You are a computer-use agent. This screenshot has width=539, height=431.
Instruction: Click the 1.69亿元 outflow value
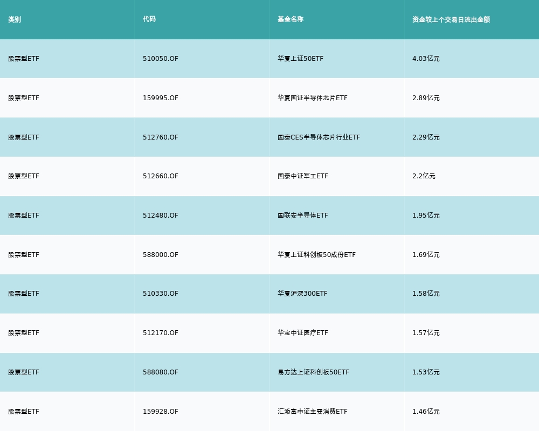click(x=426, y=255)
